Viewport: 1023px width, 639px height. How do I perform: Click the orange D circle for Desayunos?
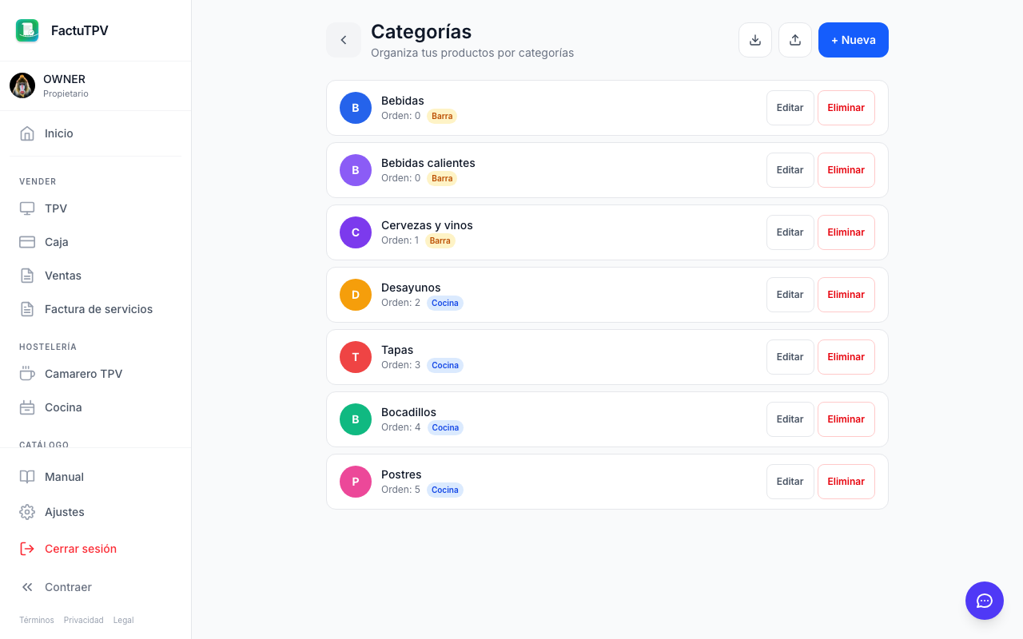[x=356, y=295]
